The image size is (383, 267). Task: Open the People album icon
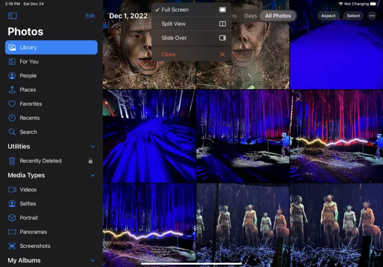[x=12, y=75]
